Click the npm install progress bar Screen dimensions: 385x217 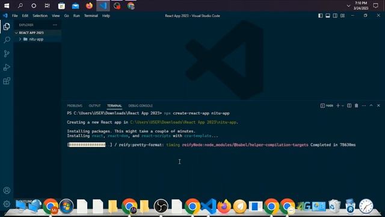click(90, 145)
